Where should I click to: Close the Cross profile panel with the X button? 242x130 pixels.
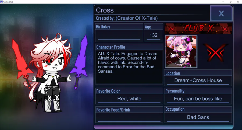pos(221,13)
